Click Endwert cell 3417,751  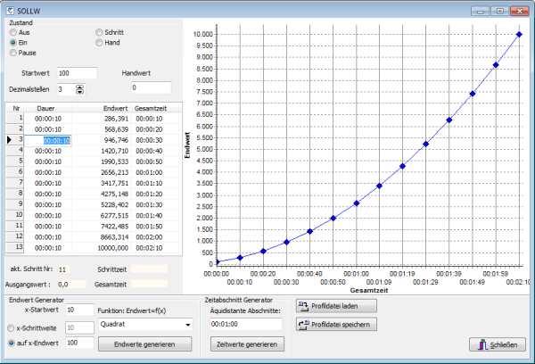(x=102, y=184)
